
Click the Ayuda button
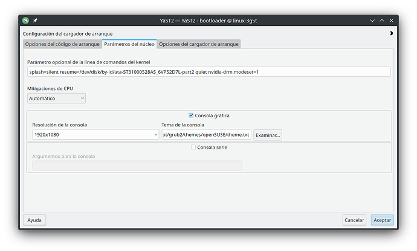[x=34, y=220]
